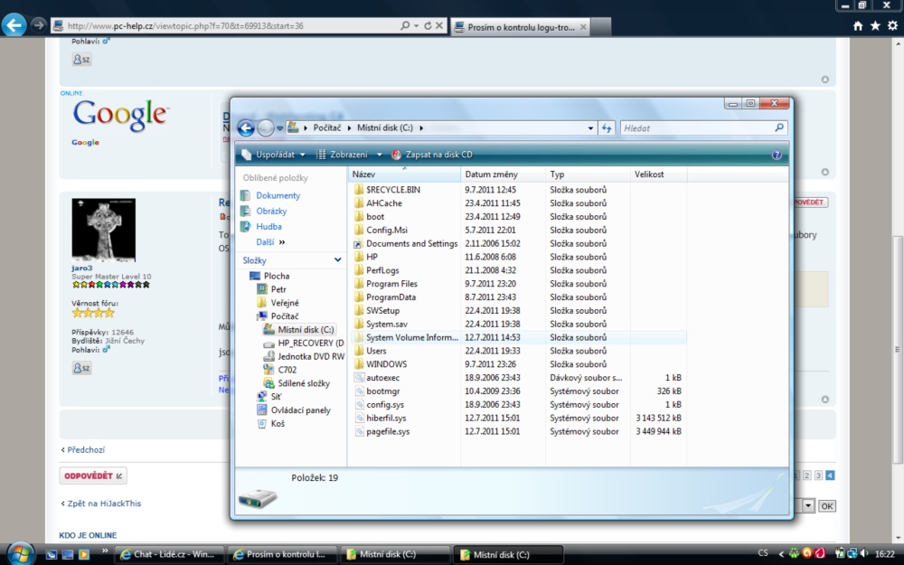Open Internet Explorer Favorites star
Screen dimensions: 904x565
pyautogui.click(x=875, y=26)
